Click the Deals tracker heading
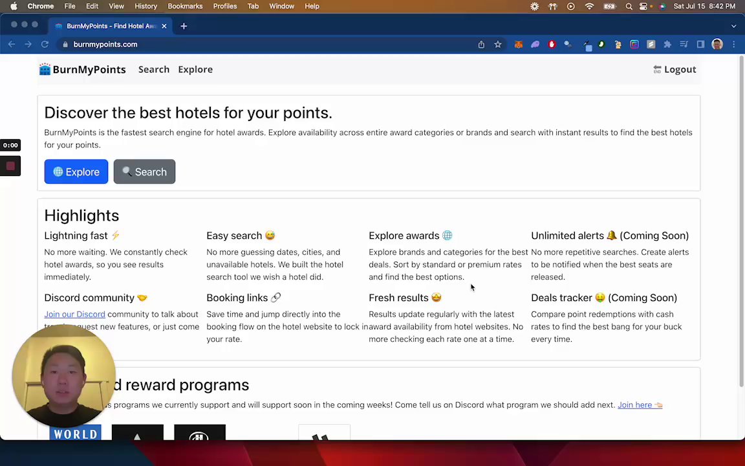The height and width of the screenshot is (466, 745). pyautogui.click(x=604, y=298)
